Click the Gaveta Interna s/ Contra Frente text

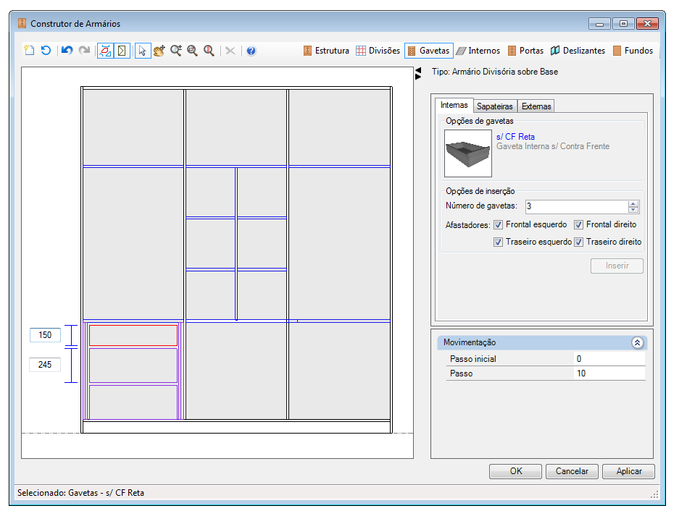click(552, 146)
